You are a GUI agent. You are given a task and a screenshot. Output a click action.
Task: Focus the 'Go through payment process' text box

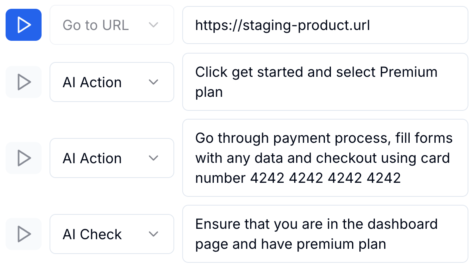pos(325,158)
